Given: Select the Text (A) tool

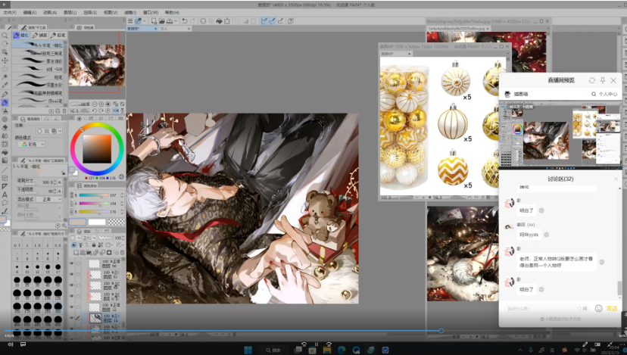Looking at the screenshot, I should pyautogui.click(x=5, y=195).
